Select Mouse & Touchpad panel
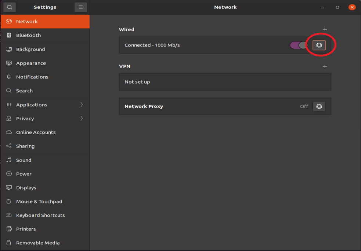Viewport: 361px width, 251px height. (x=45, y=201)
